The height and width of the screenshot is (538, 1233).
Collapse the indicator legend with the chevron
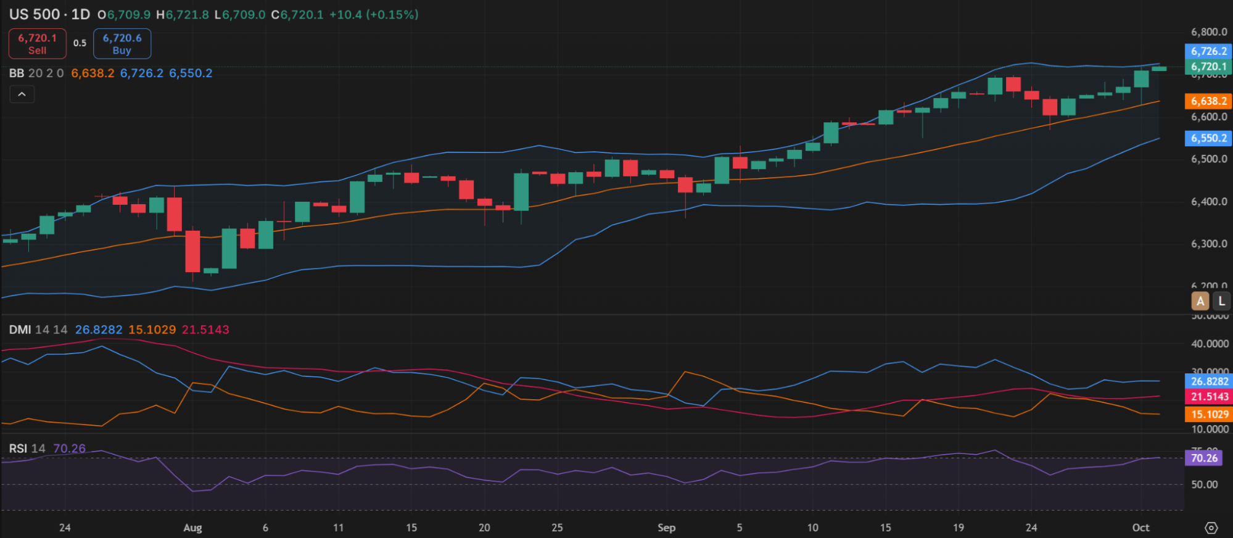click(x=22, y=94)
